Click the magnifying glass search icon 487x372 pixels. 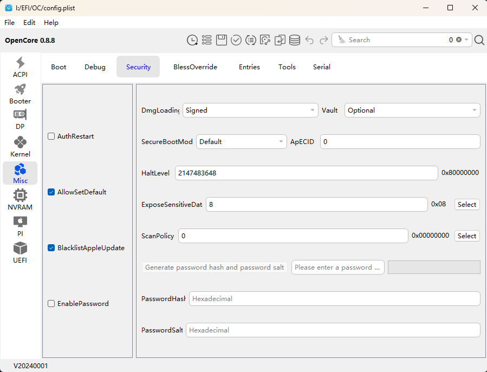click(479, 40)
